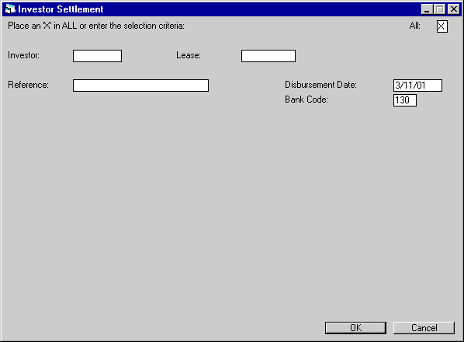Screen dimensions: 464x342
Task: Click the "Reference:" field label
Action: click(28, 85)
